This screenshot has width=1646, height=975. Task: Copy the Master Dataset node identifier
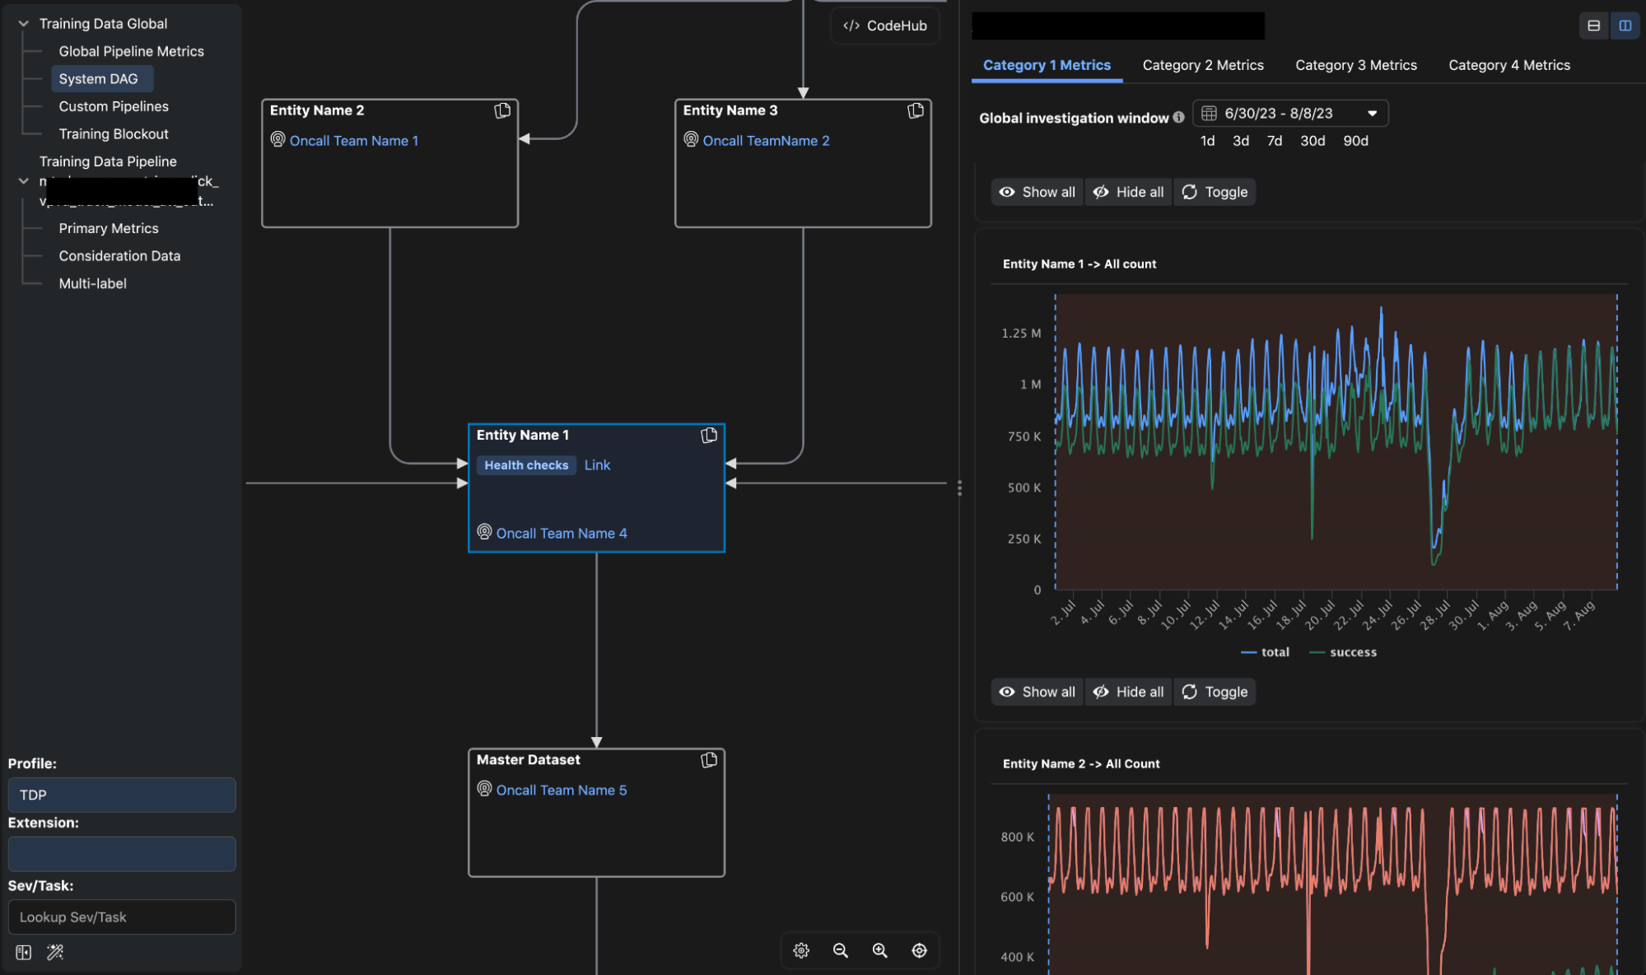coord(709,759)
